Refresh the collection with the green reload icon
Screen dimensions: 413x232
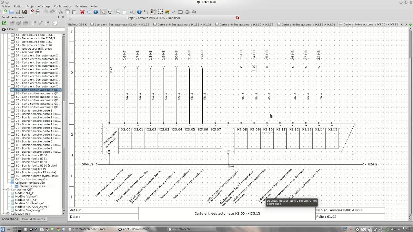[x=4, y=23]
